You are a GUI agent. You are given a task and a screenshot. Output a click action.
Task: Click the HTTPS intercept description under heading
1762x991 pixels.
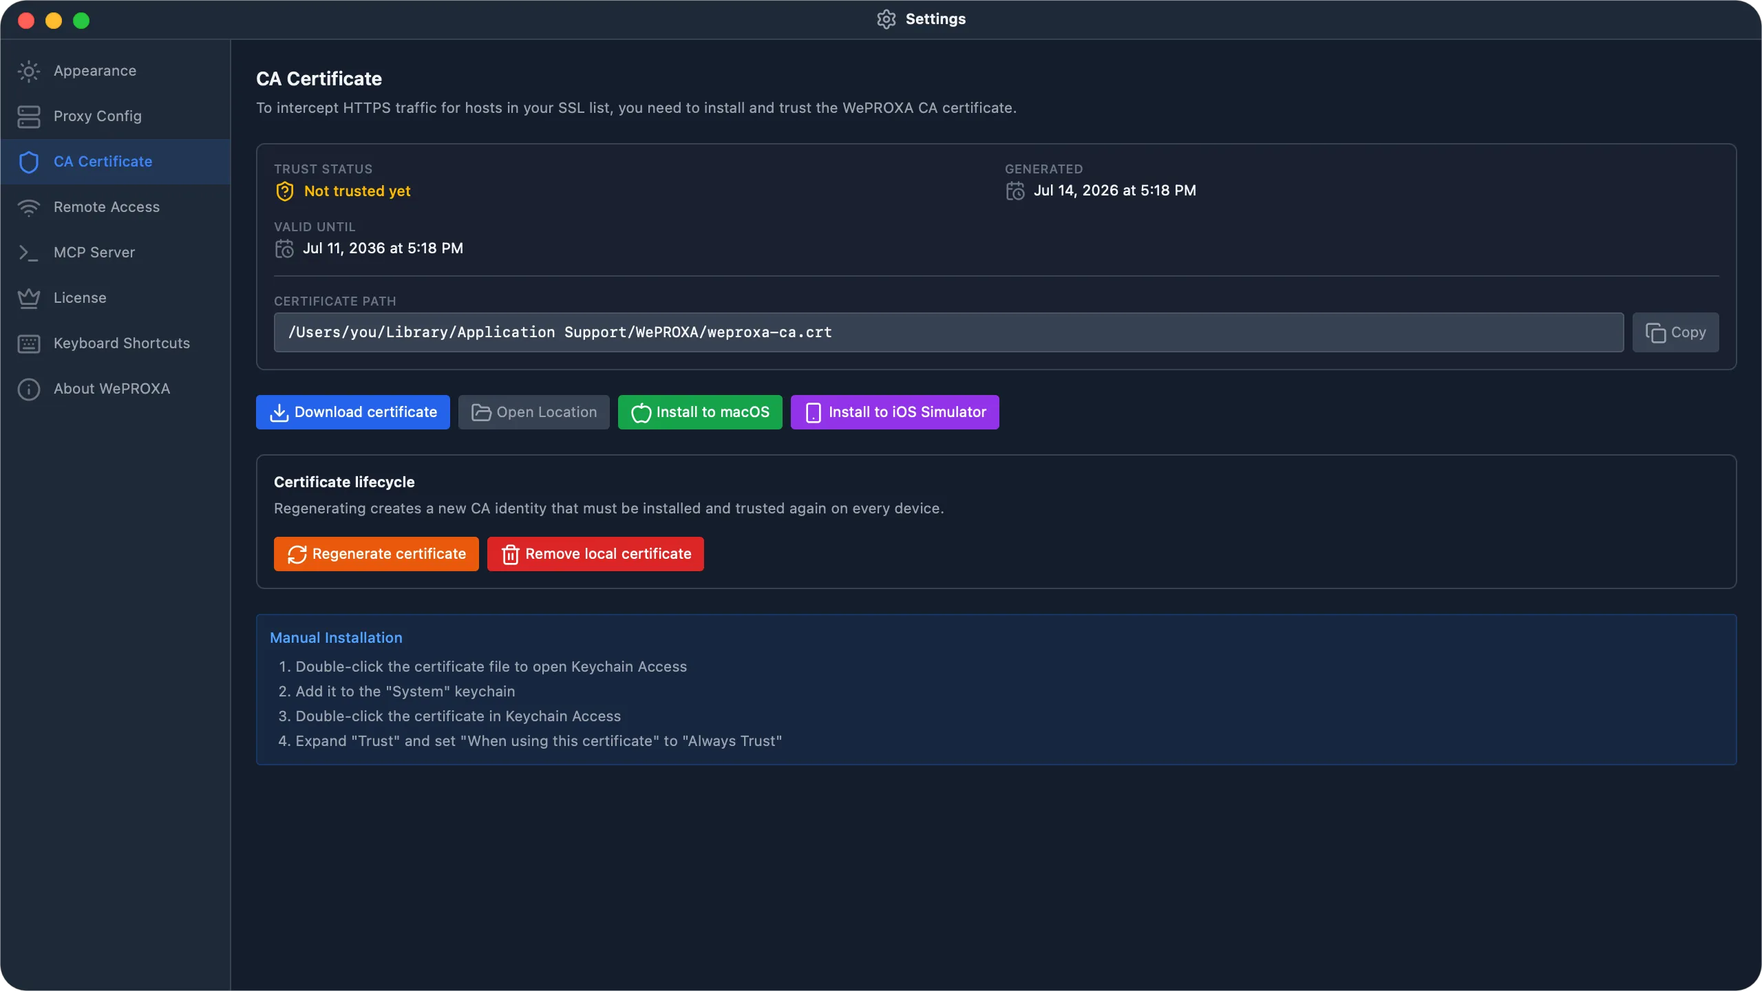tap(636, 108)
